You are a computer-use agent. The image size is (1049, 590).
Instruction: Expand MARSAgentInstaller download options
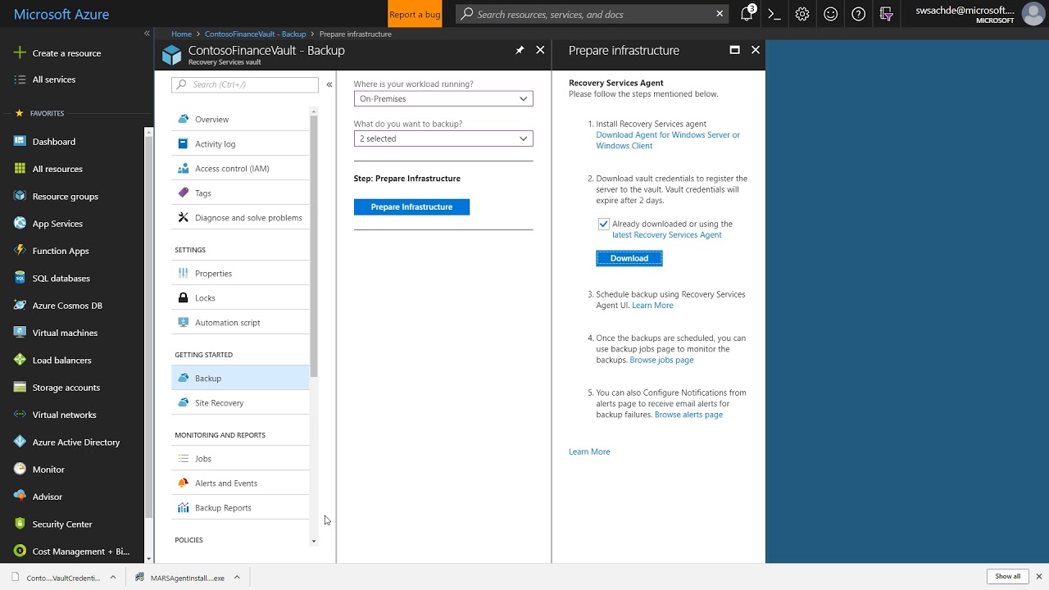click(x=237, y=577)
